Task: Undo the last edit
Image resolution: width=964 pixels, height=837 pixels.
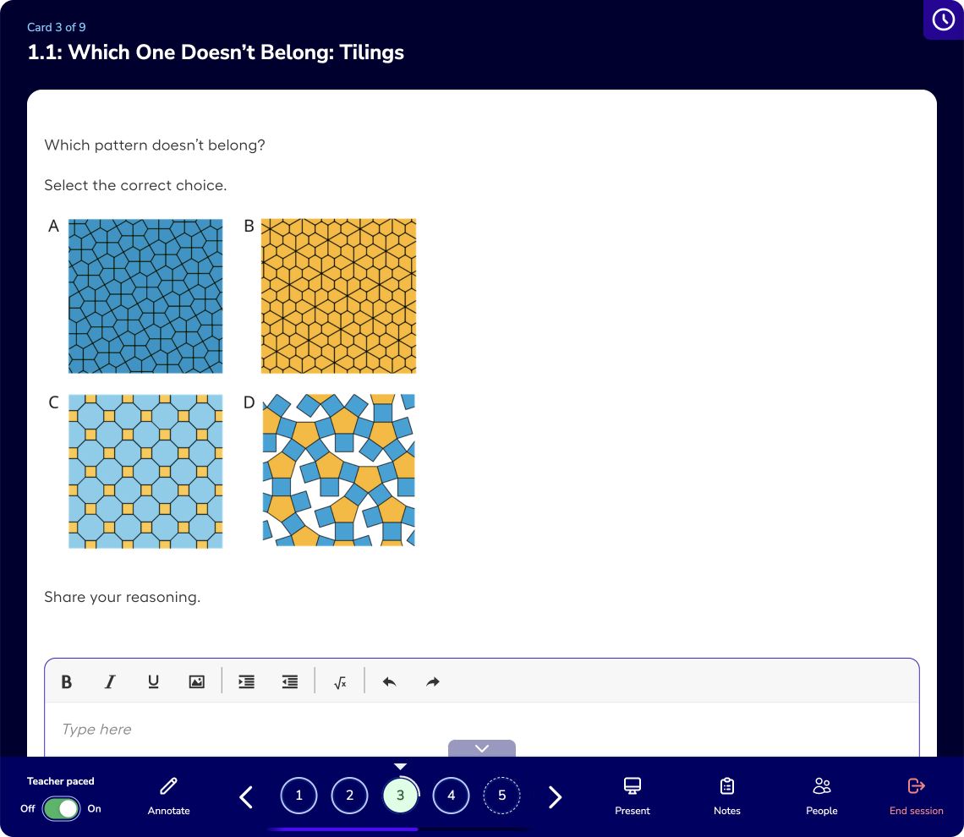Action: [389, 681]
